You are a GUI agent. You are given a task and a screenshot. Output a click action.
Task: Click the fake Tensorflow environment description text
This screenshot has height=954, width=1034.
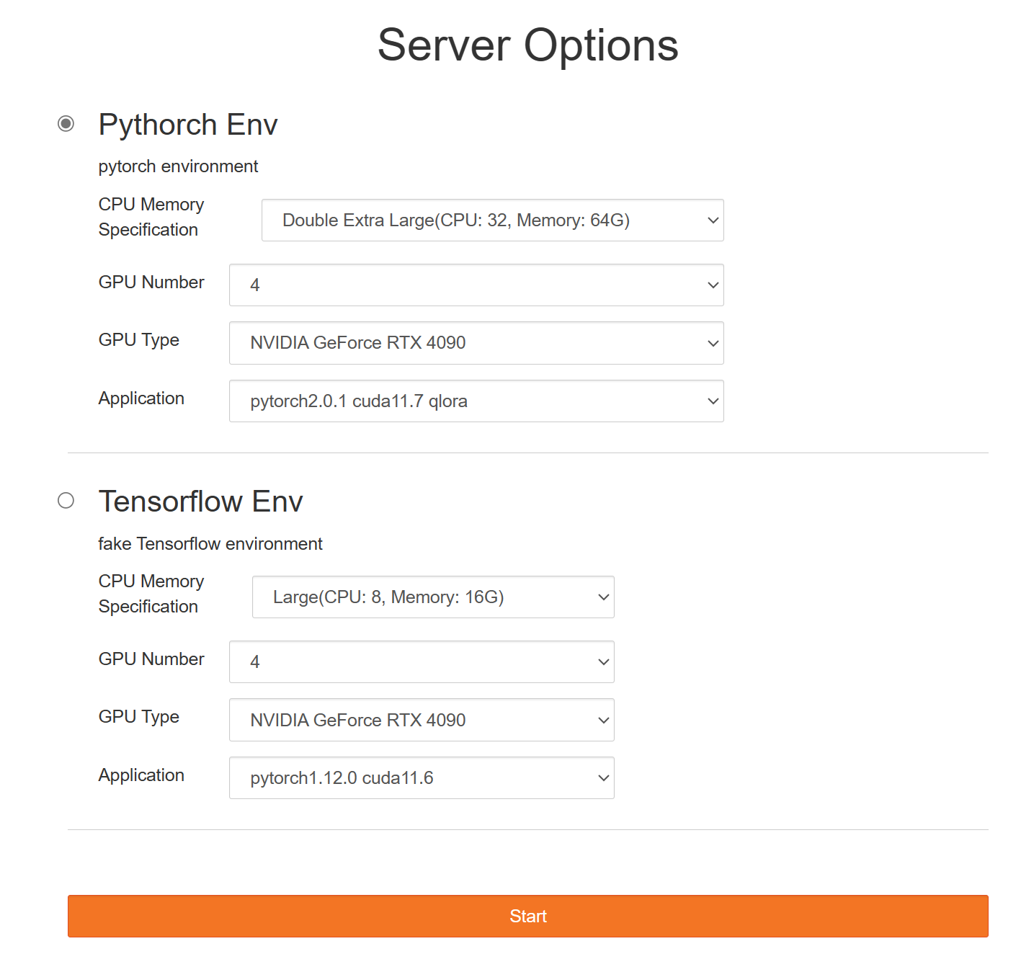tap(210, 544)
